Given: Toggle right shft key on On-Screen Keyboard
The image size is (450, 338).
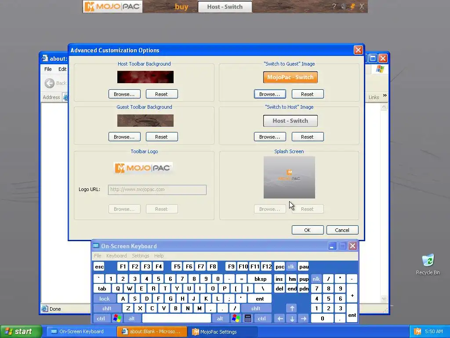Looking at the screenshot, I should tap(256, 309).
